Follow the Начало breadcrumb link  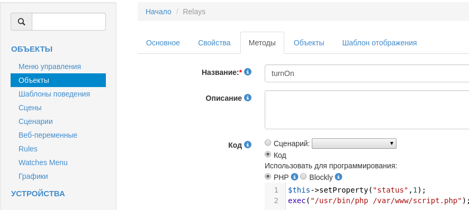[x=158, y=12]
